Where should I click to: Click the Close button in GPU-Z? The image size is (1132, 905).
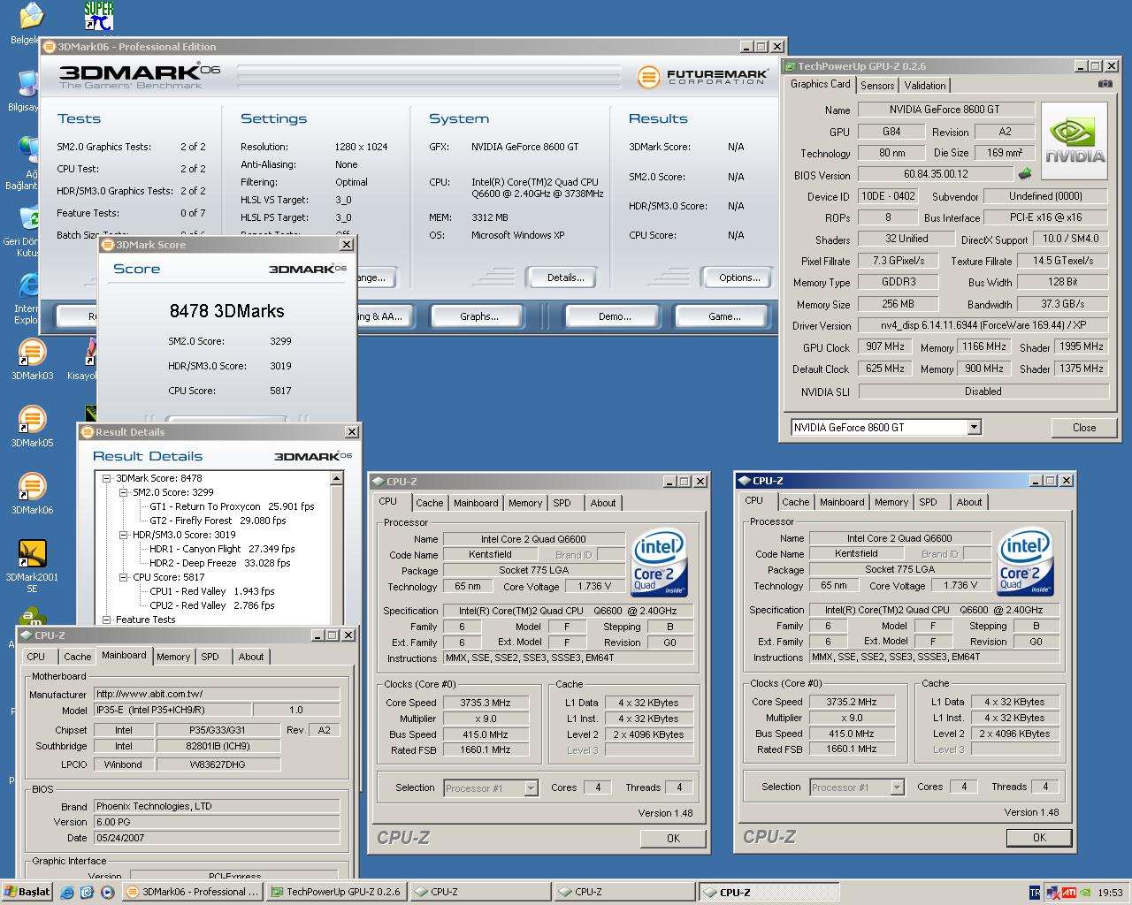(x=1084, y=428)
